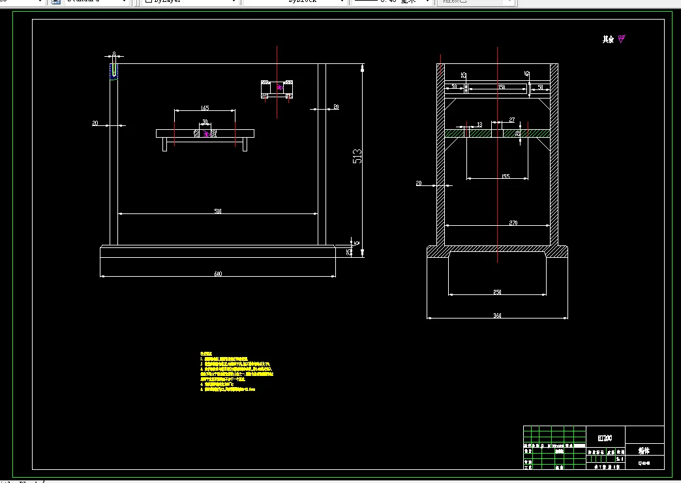Select the green hatched plate in section view
Image resolution: width=681 pixels, height=483 pixels.
click(x=497, y=133)
